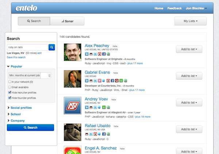219x154 pixels.
Task: Open Gabriel Evans's Twitter icon
Action: [95, 80]
